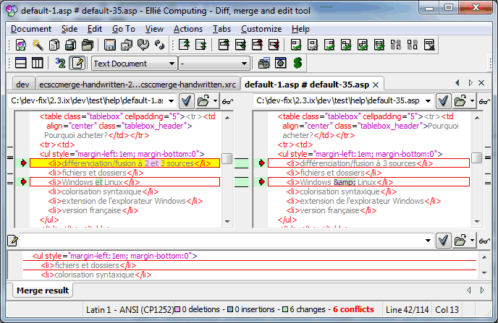Go to previous difference with green up arrows
The image size is (498, 323).
184,45
